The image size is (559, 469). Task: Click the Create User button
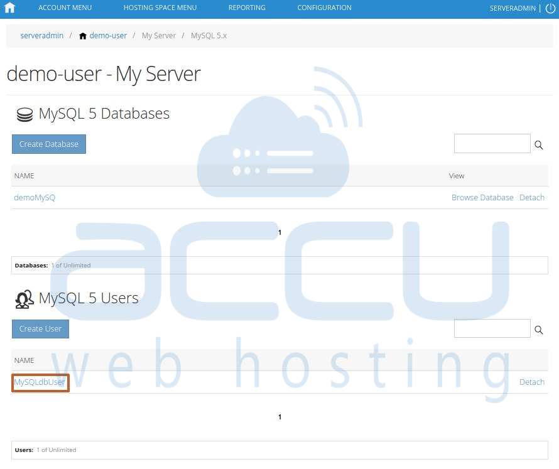tap(40, 328)
